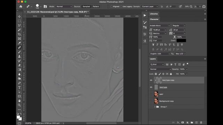The image size is (223, 125).
Task: Select the Eraser tool
Action: click(x=20, y=65)
